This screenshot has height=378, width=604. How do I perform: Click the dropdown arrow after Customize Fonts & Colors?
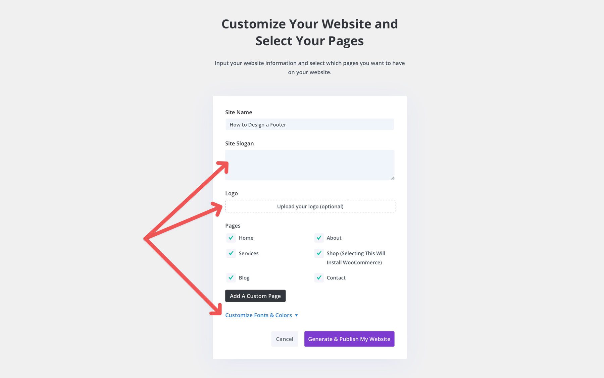[x=296, y=315]
